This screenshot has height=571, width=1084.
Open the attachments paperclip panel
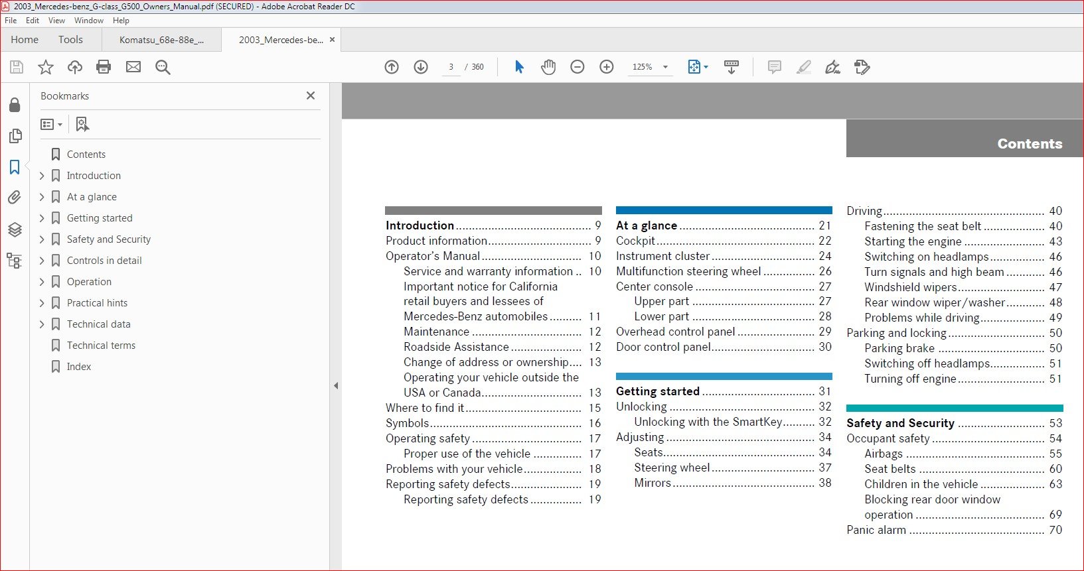[15, 198]
